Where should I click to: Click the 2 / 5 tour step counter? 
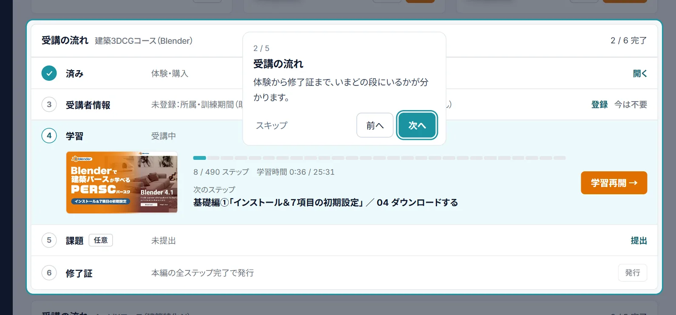click(x=261, y=48)
